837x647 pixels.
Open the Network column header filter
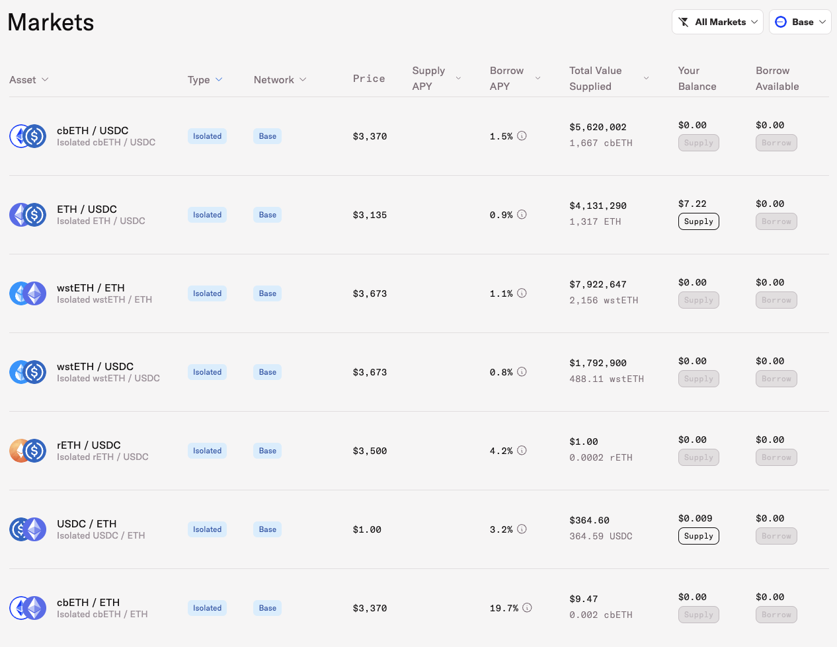click(280, 79)
